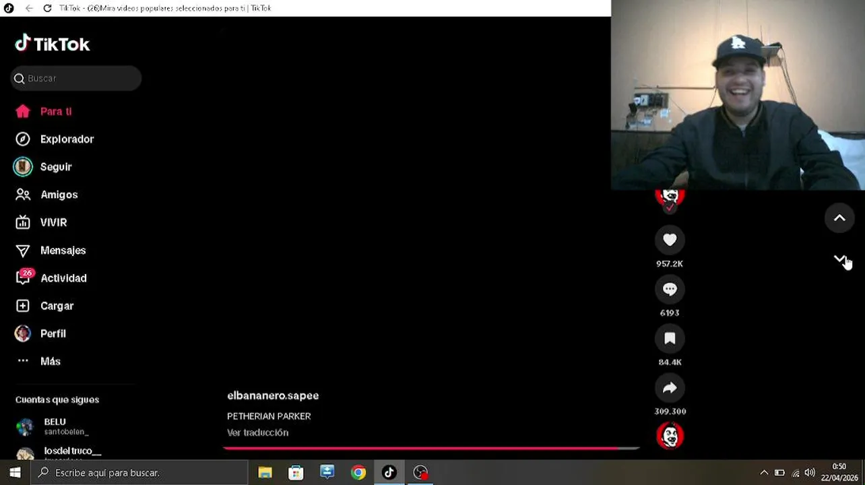
Task: Focus the Buscar search field
Action: [x=76, y=78]
